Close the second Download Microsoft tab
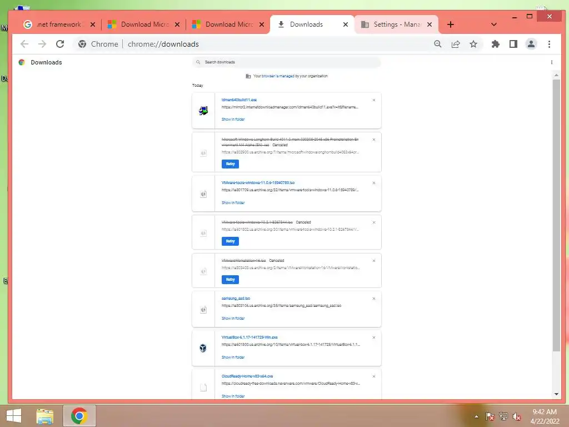This screenshot has height=427, width=569. pyautogui.click(x=262, y=24)
